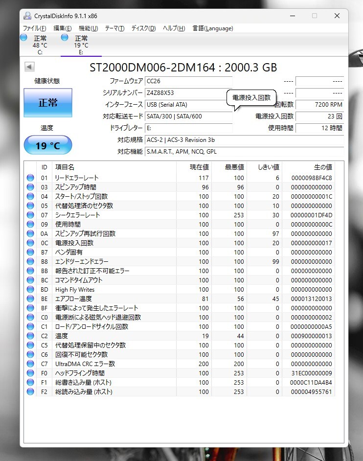This screenshot has width=363, height=461.
Task: Click status icon for C1 ロード/アンロードサイクル回数
Action: click(30, 326)
